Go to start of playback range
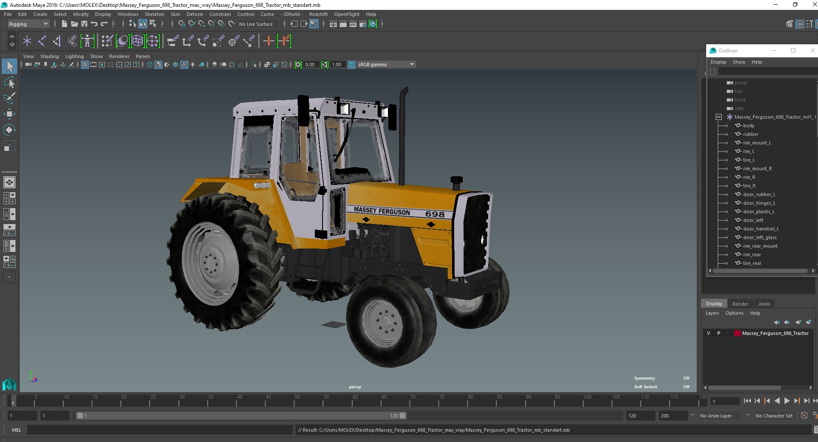The height and width of the screenshot is (442, 818). 747,401
